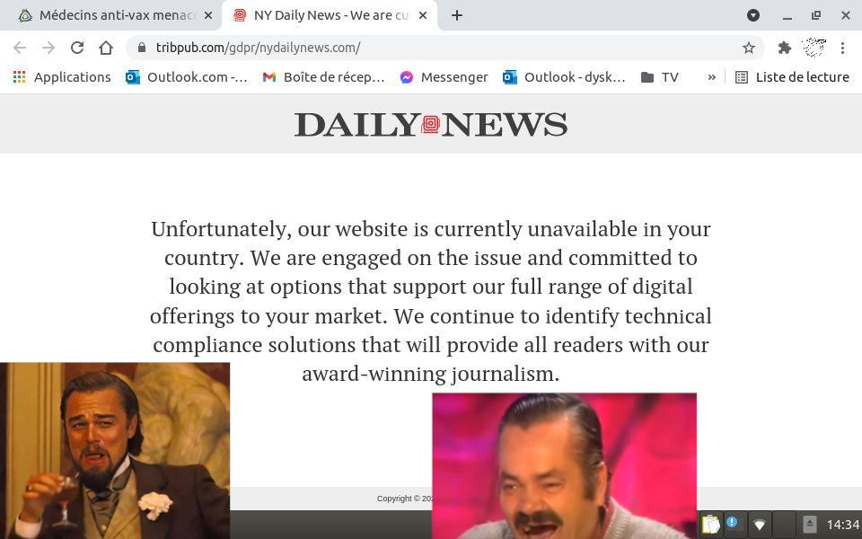
Task: Open the Messenger bookmark
Action: tap(444, 77)
